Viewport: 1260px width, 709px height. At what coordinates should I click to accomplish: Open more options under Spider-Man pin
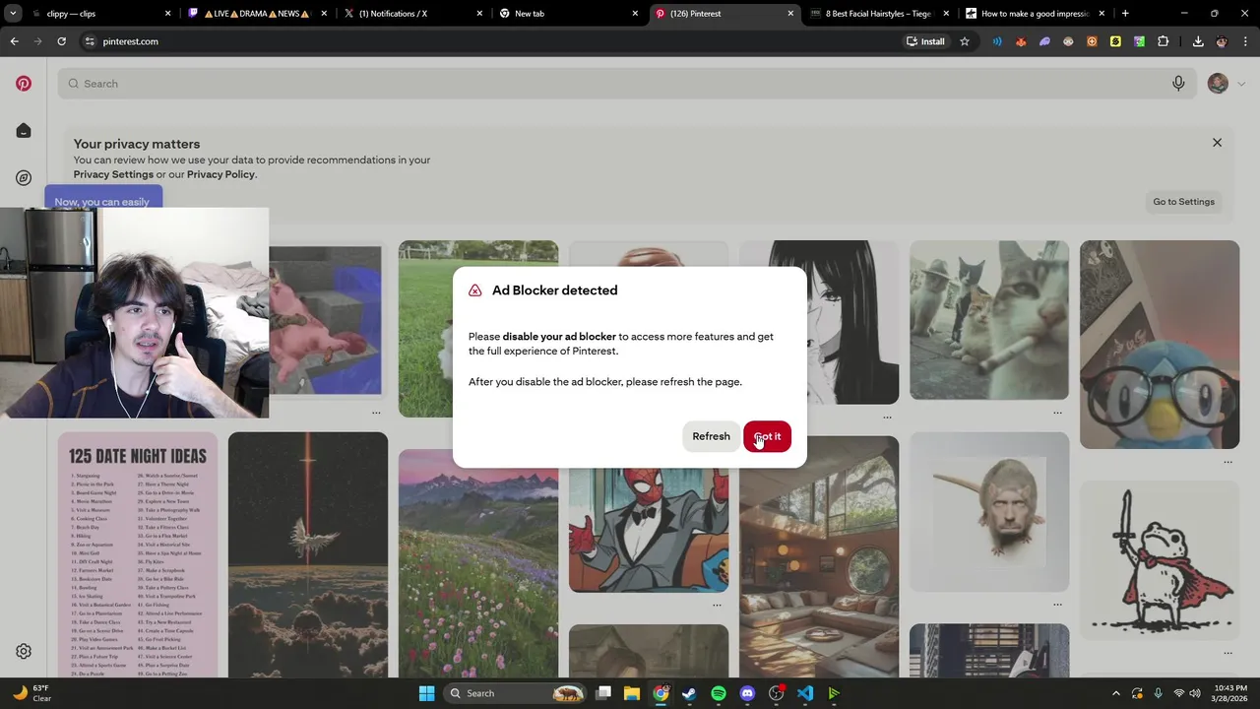coord(717,605)
